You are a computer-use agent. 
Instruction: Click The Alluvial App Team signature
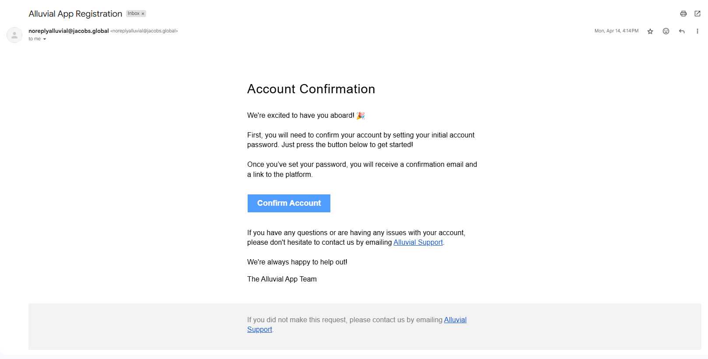(282, 279)
